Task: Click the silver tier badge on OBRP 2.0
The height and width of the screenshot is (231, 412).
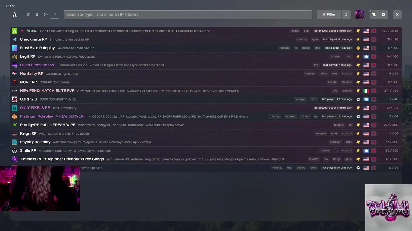Action: [358, 99]
